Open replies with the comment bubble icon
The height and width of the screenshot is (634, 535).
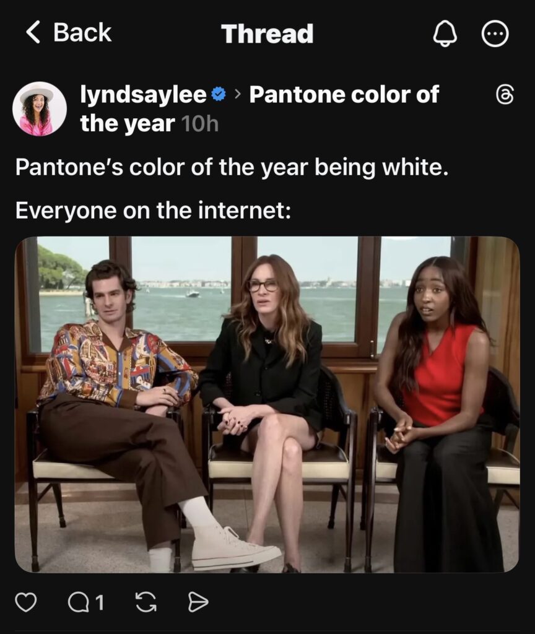pyautogui.click(x=79, y=602)
